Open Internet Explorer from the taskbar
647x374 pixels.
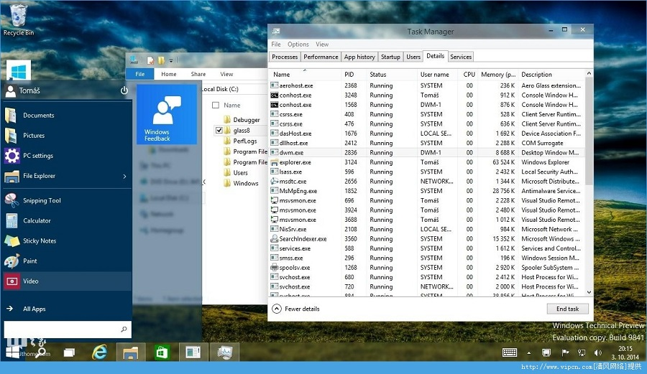pos(99,352)
